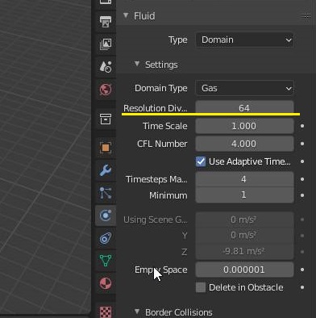Viewport: 316px width, 318px height.
Task: Click the Timesteps Maximum field
Action: pyautogui.click(x=244, y=179)
